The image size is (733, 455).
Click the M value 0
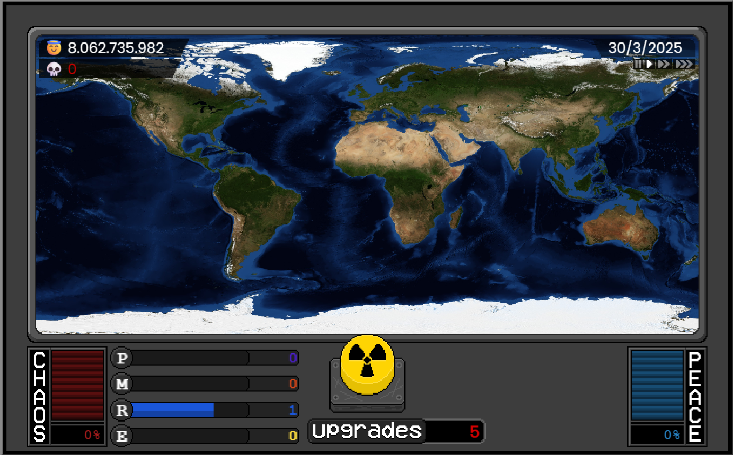[293, 384]
